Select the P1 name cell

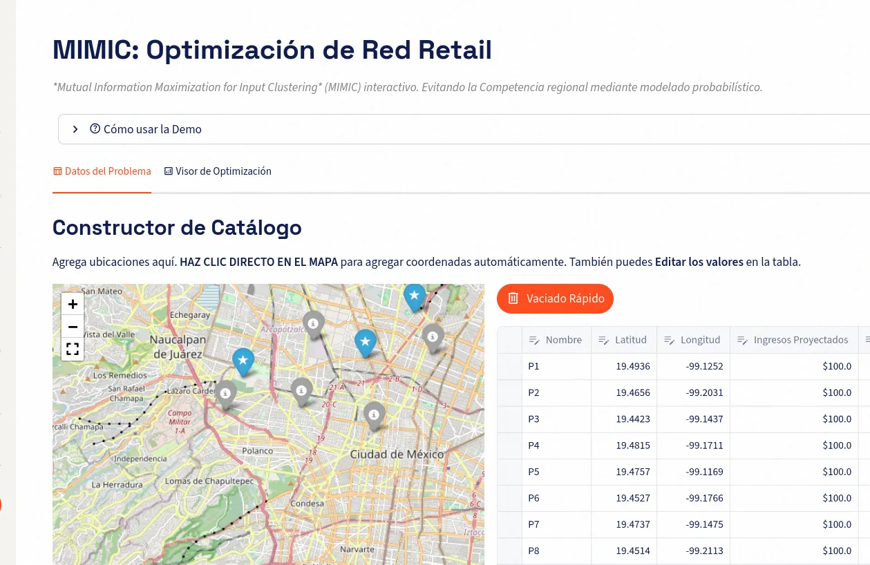[556, 366]
